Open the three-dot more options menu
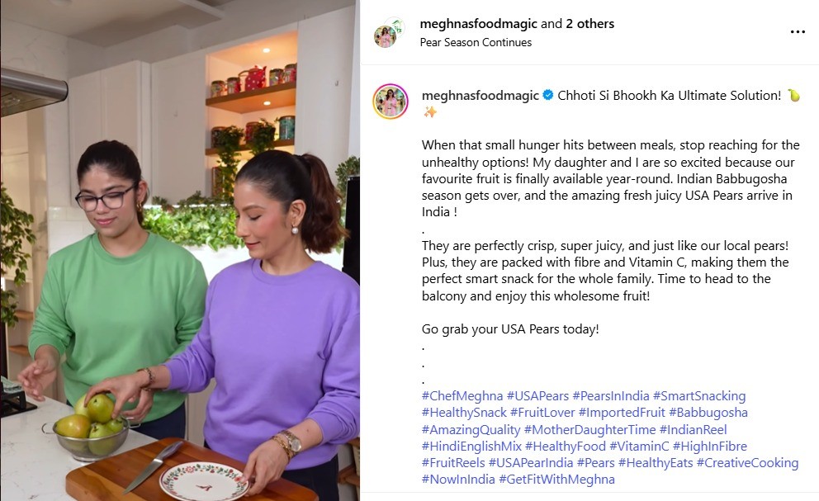819x501 pixels. [798, 32]
